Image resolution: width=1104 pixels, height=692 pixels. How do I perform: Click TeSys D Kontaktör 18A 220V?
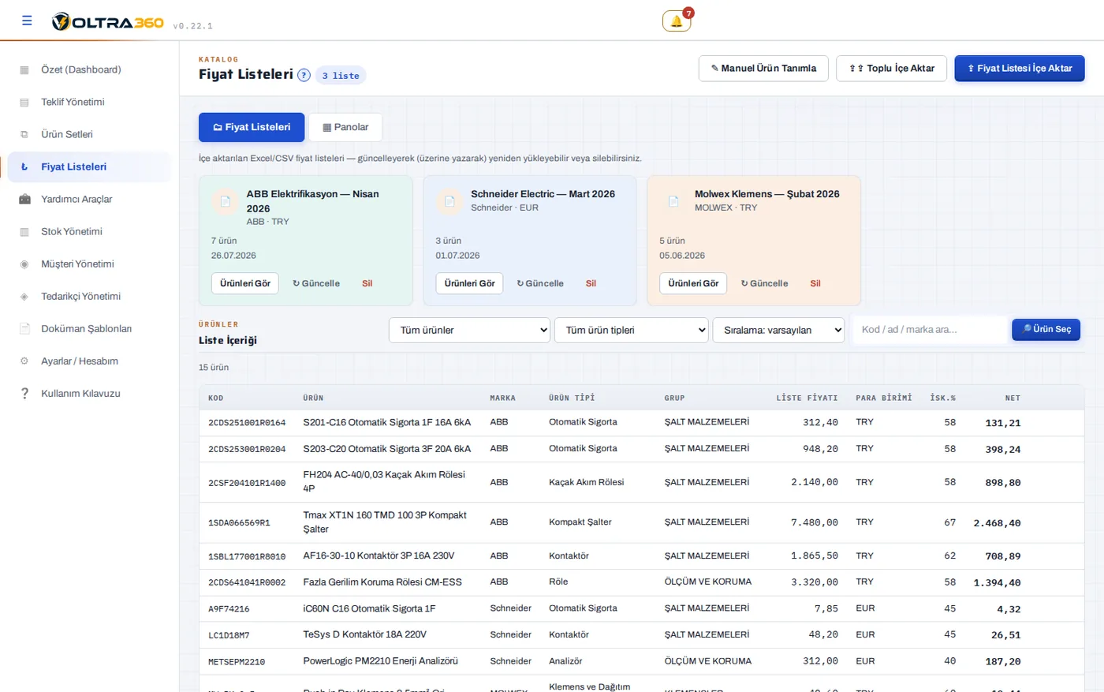365,634
